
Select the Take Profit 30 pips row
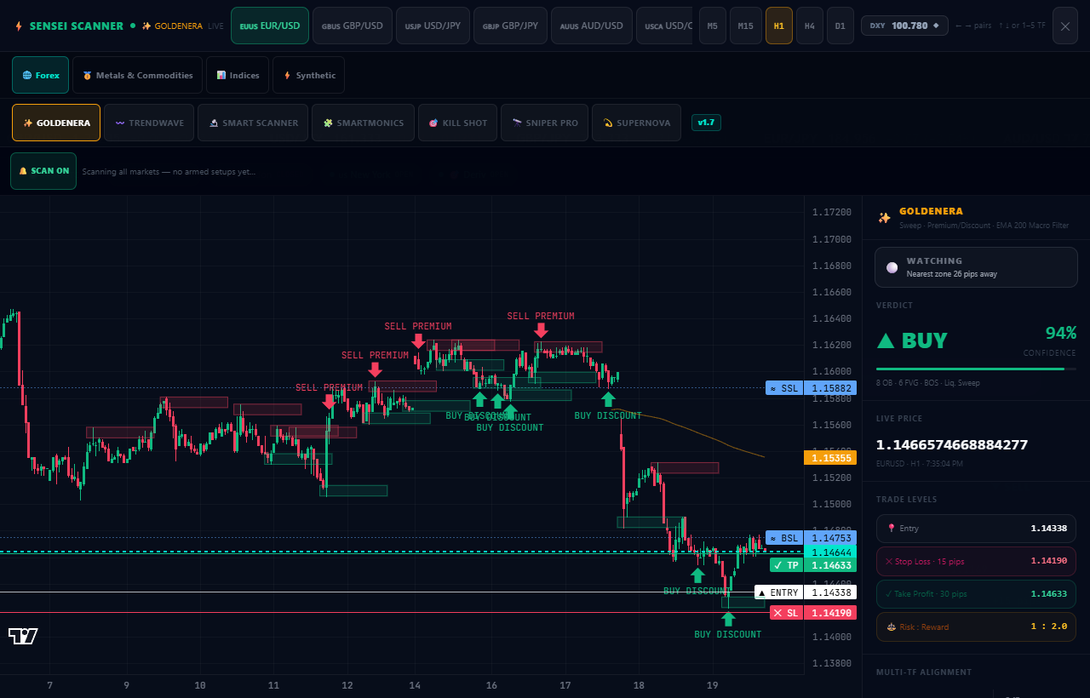pos(976,594)
